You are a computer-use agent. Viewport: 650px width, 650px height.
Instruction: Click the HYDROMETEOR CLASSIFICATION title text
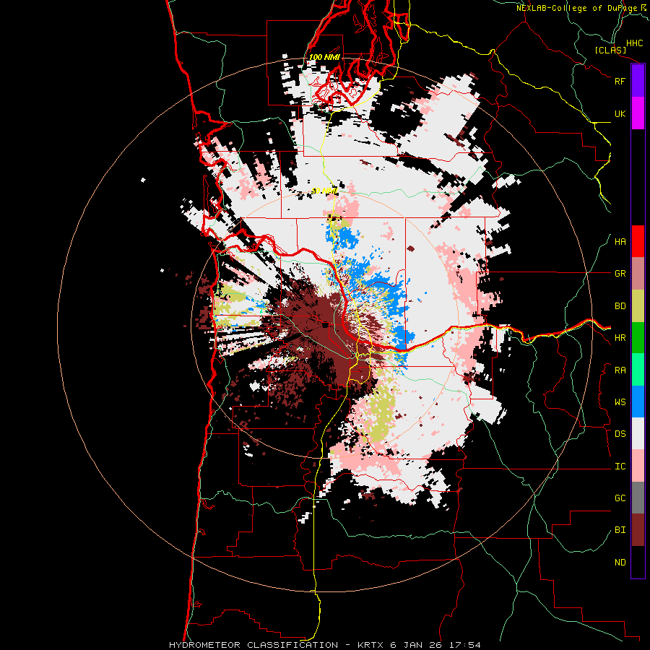pyautogui.click(x=253, y=645)
